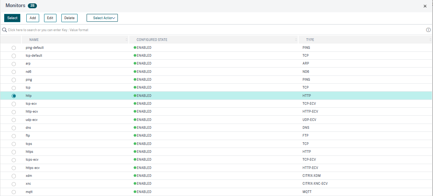Image resolution: width=433 pixels, height=196 pixels.
Task: Open the Select Action dropdown
Action: pos(102,18)
